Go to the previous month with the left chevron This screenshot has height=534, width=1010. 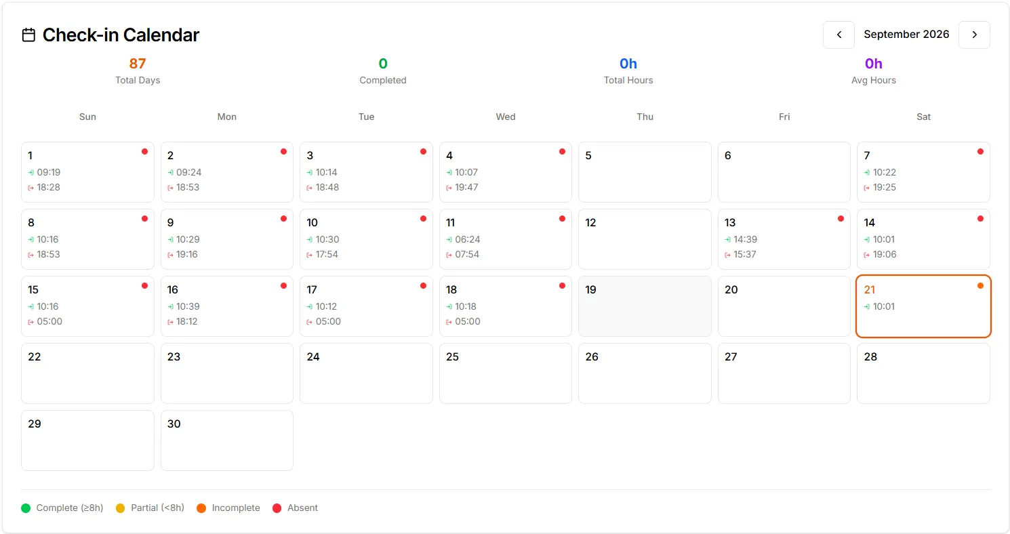tap(839, 35)
